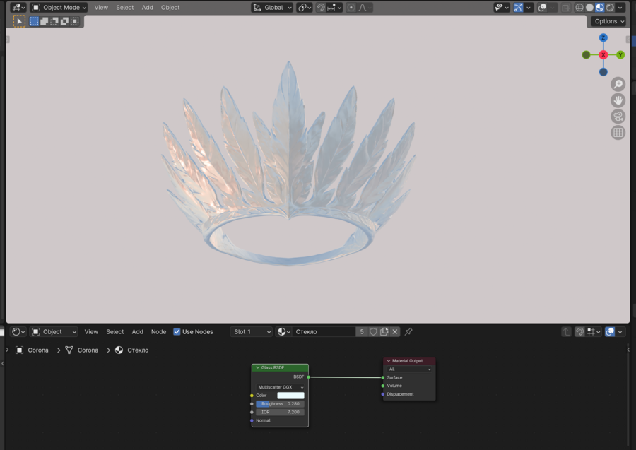Click the fake user shield icon

tap(373, 332)
